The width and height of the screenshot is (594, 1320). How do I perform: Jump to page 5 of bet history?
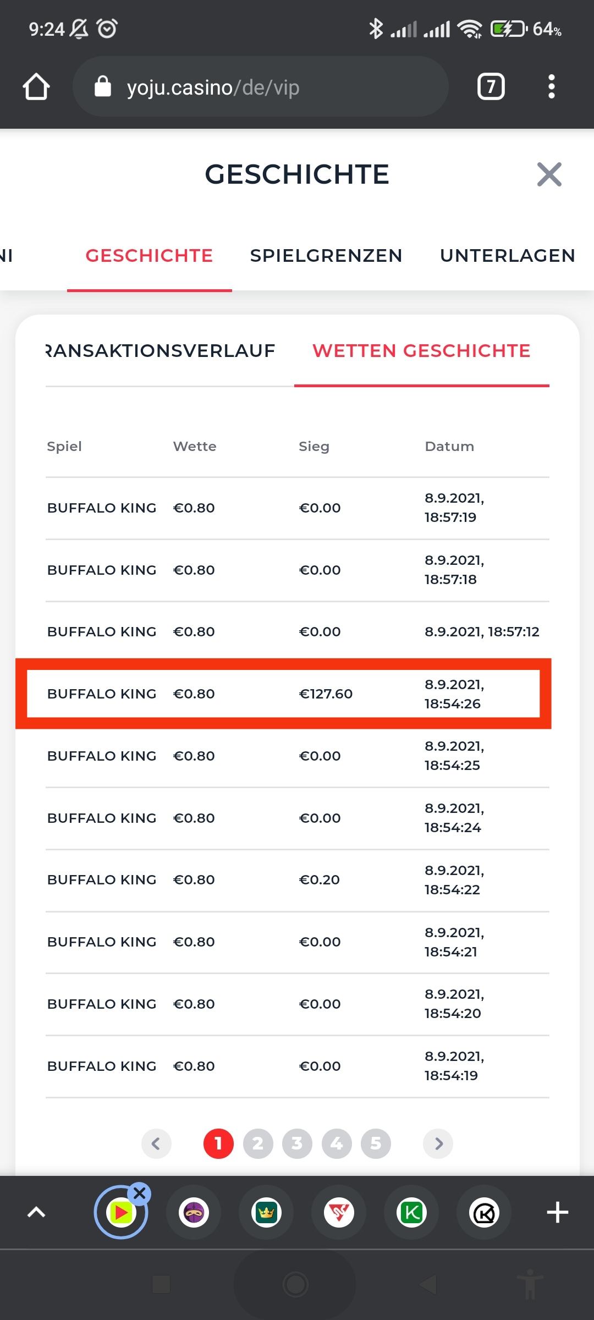pos(376,1144)
